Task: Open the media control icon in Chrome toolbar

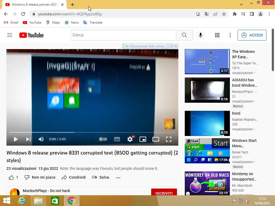Action: [243, 14]
